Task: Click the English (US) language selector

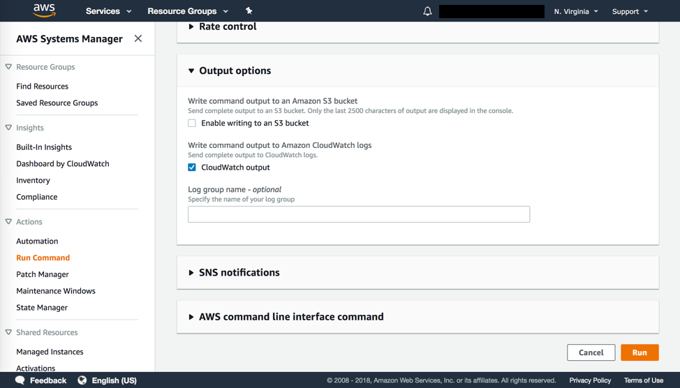Action: 114,380
